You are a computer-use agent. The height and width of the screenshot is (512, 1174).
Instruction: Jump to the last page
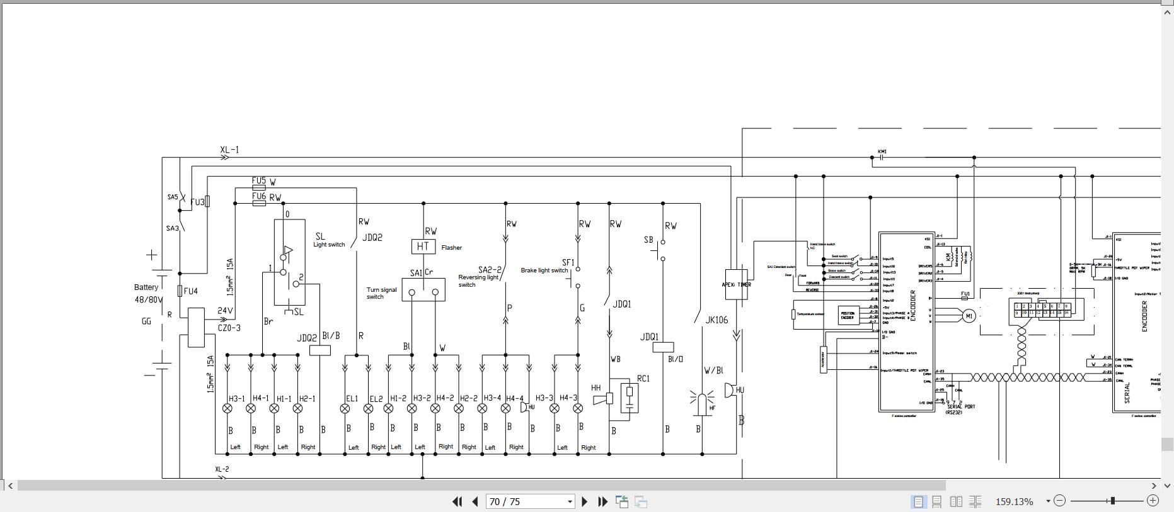click(x=602, y=501)
